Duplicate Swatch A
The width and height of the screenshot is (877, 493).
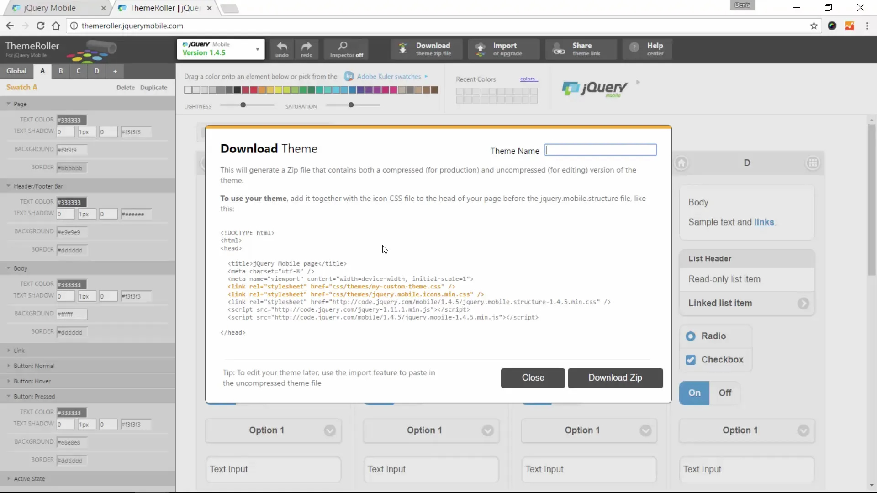(153, 88)
